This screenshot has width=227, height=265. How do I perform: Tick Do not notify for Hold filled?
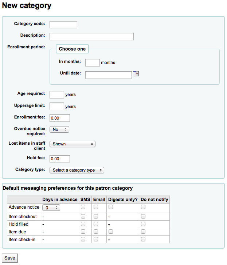pos(143,224)
